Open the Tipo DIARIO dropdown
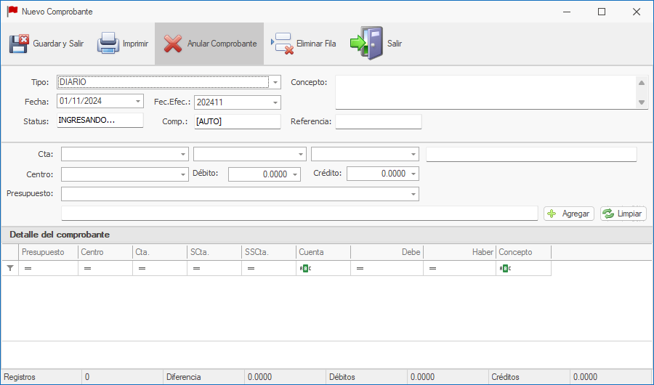 coord(275,82)
